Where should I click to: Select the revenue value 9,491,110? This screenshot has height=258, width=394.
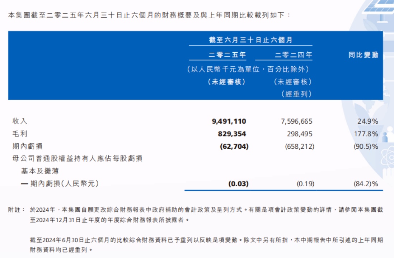point(229,121)
